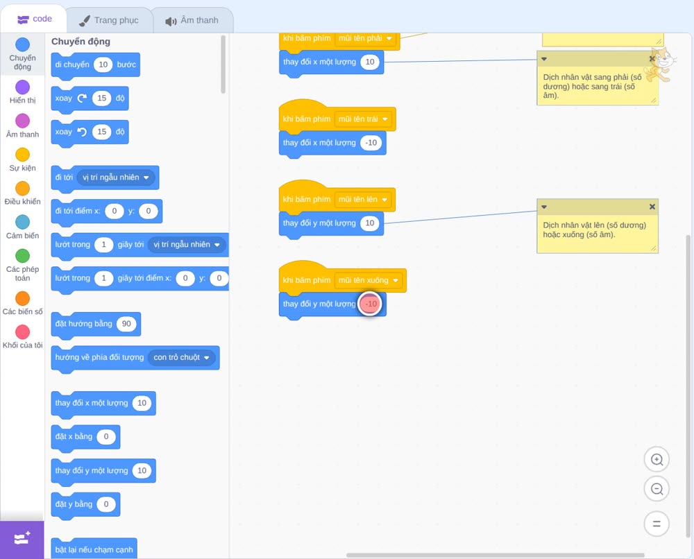
Task: Select the Cảm biến block category
Action: pos(22,227)
